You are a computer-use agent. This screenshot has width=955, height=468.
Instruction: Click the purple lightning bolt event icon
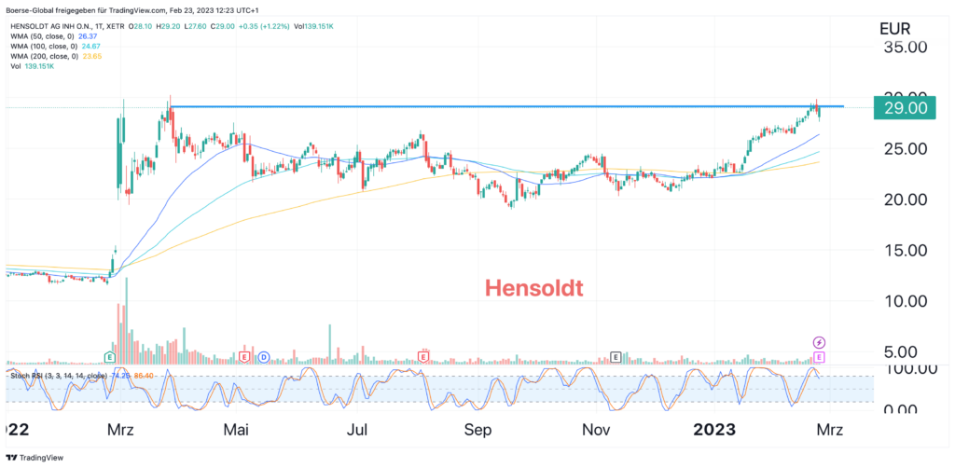(820, 342)
